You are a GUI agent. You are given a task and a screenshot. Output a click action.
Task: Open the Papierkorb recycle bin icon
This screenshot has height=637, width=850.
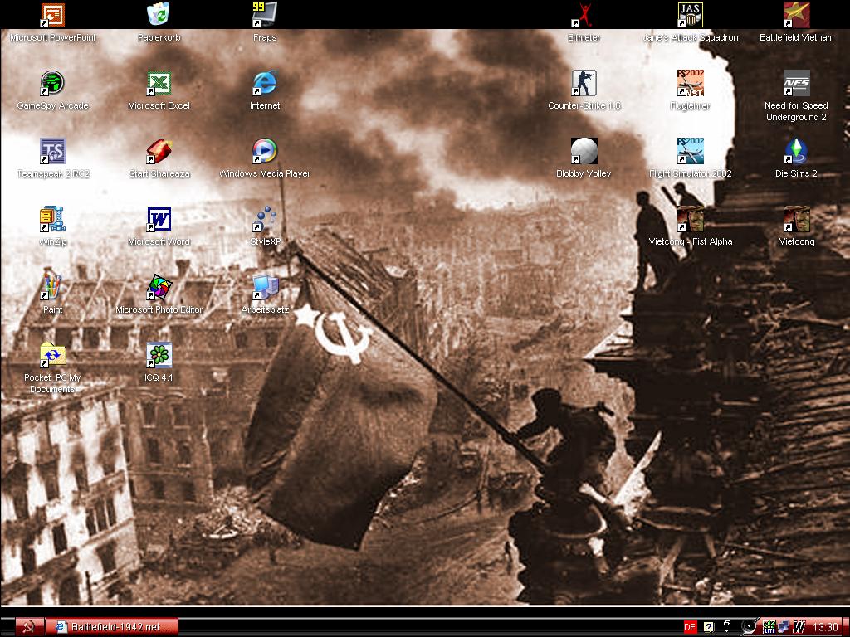tap(159, 15)
